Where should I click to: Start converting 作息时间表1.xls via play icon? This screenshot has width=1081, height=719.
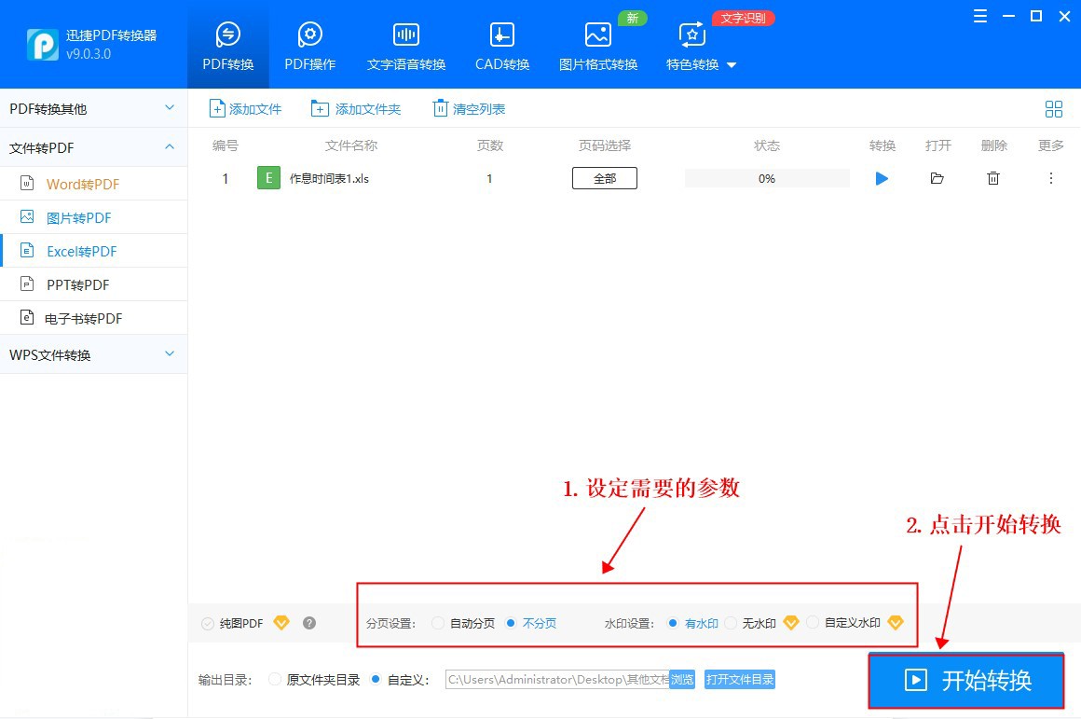(881, 178)
